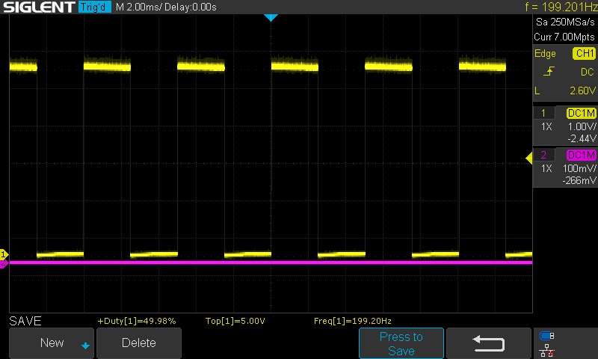
Task: Click the Trig'd status indicator
Action: pyautogui.click(x=95, y=7)
